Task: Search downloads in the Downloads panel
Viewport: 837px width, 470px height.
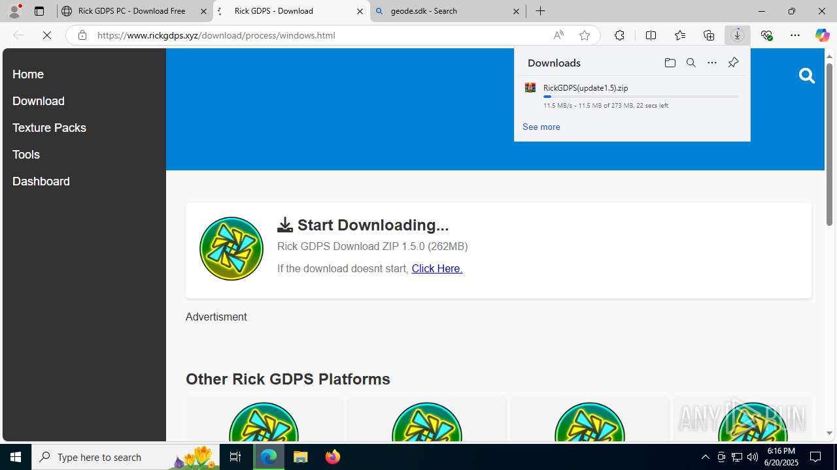Action: click(691, 63)
